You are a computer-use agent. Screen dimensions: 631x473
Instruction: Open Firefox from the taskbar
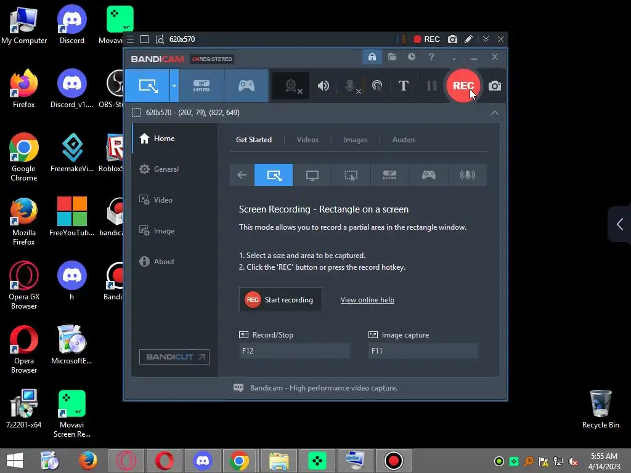(x=88, y=461)
